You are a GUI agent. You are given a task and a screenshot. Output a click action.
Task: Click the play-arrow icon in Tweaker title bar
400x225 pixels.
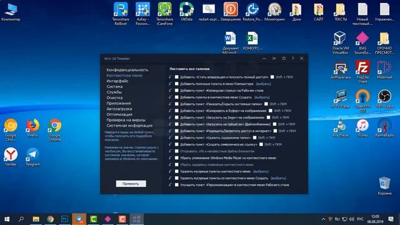(274, 58)
